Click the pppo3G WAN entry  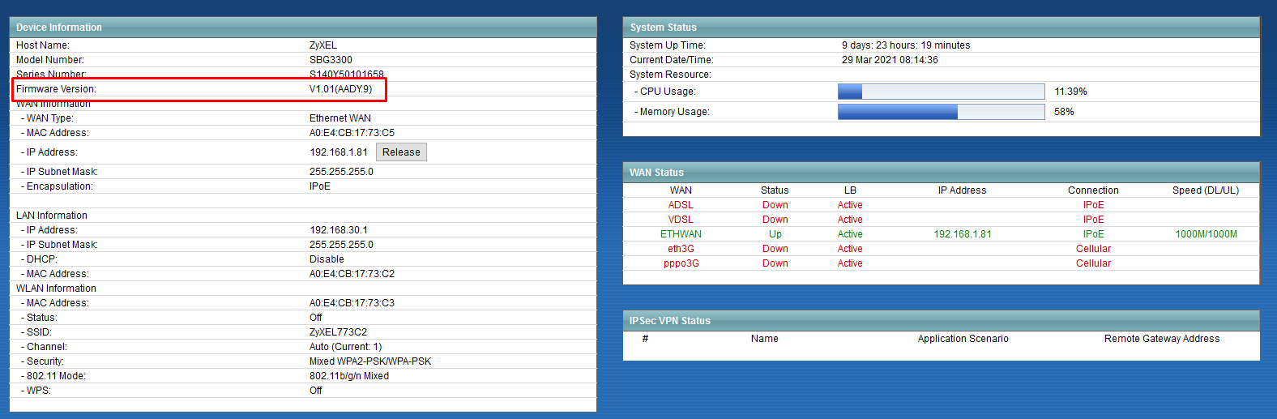coord(681,263)
